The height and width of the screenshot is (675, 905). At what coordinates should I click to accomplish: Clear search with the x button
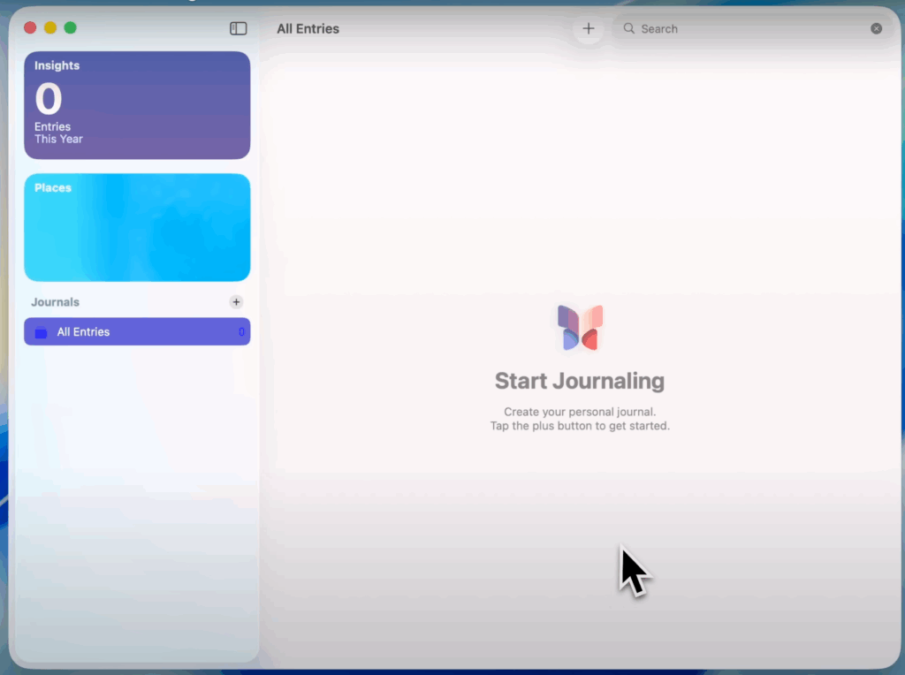(x=876, y=28)
